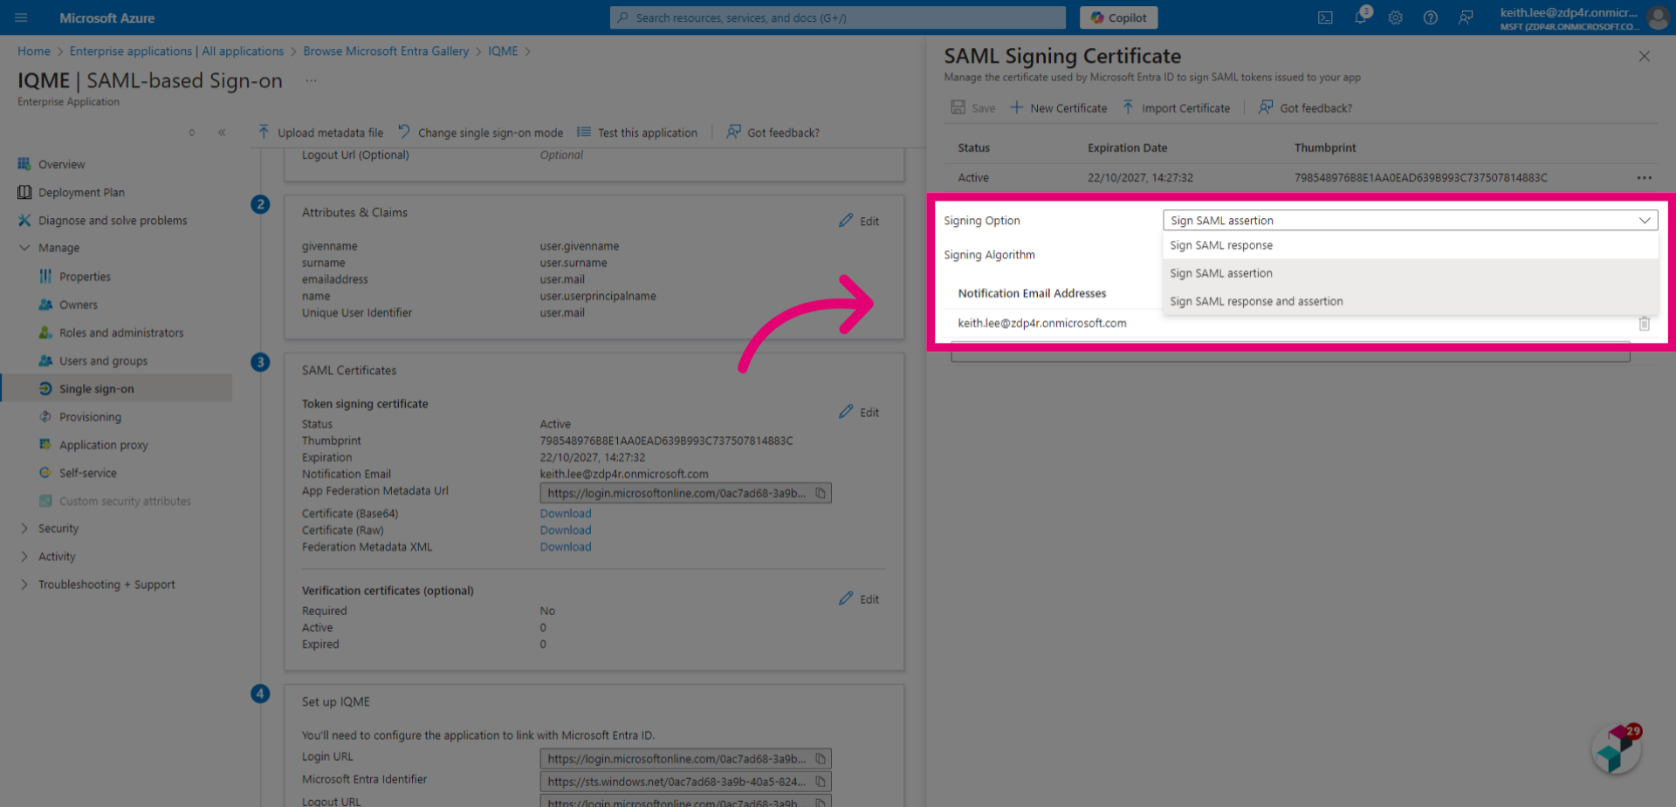Screen dimensions: 1676x807
Task: Open Diagnose and solve problems
Action: [113, 221]
